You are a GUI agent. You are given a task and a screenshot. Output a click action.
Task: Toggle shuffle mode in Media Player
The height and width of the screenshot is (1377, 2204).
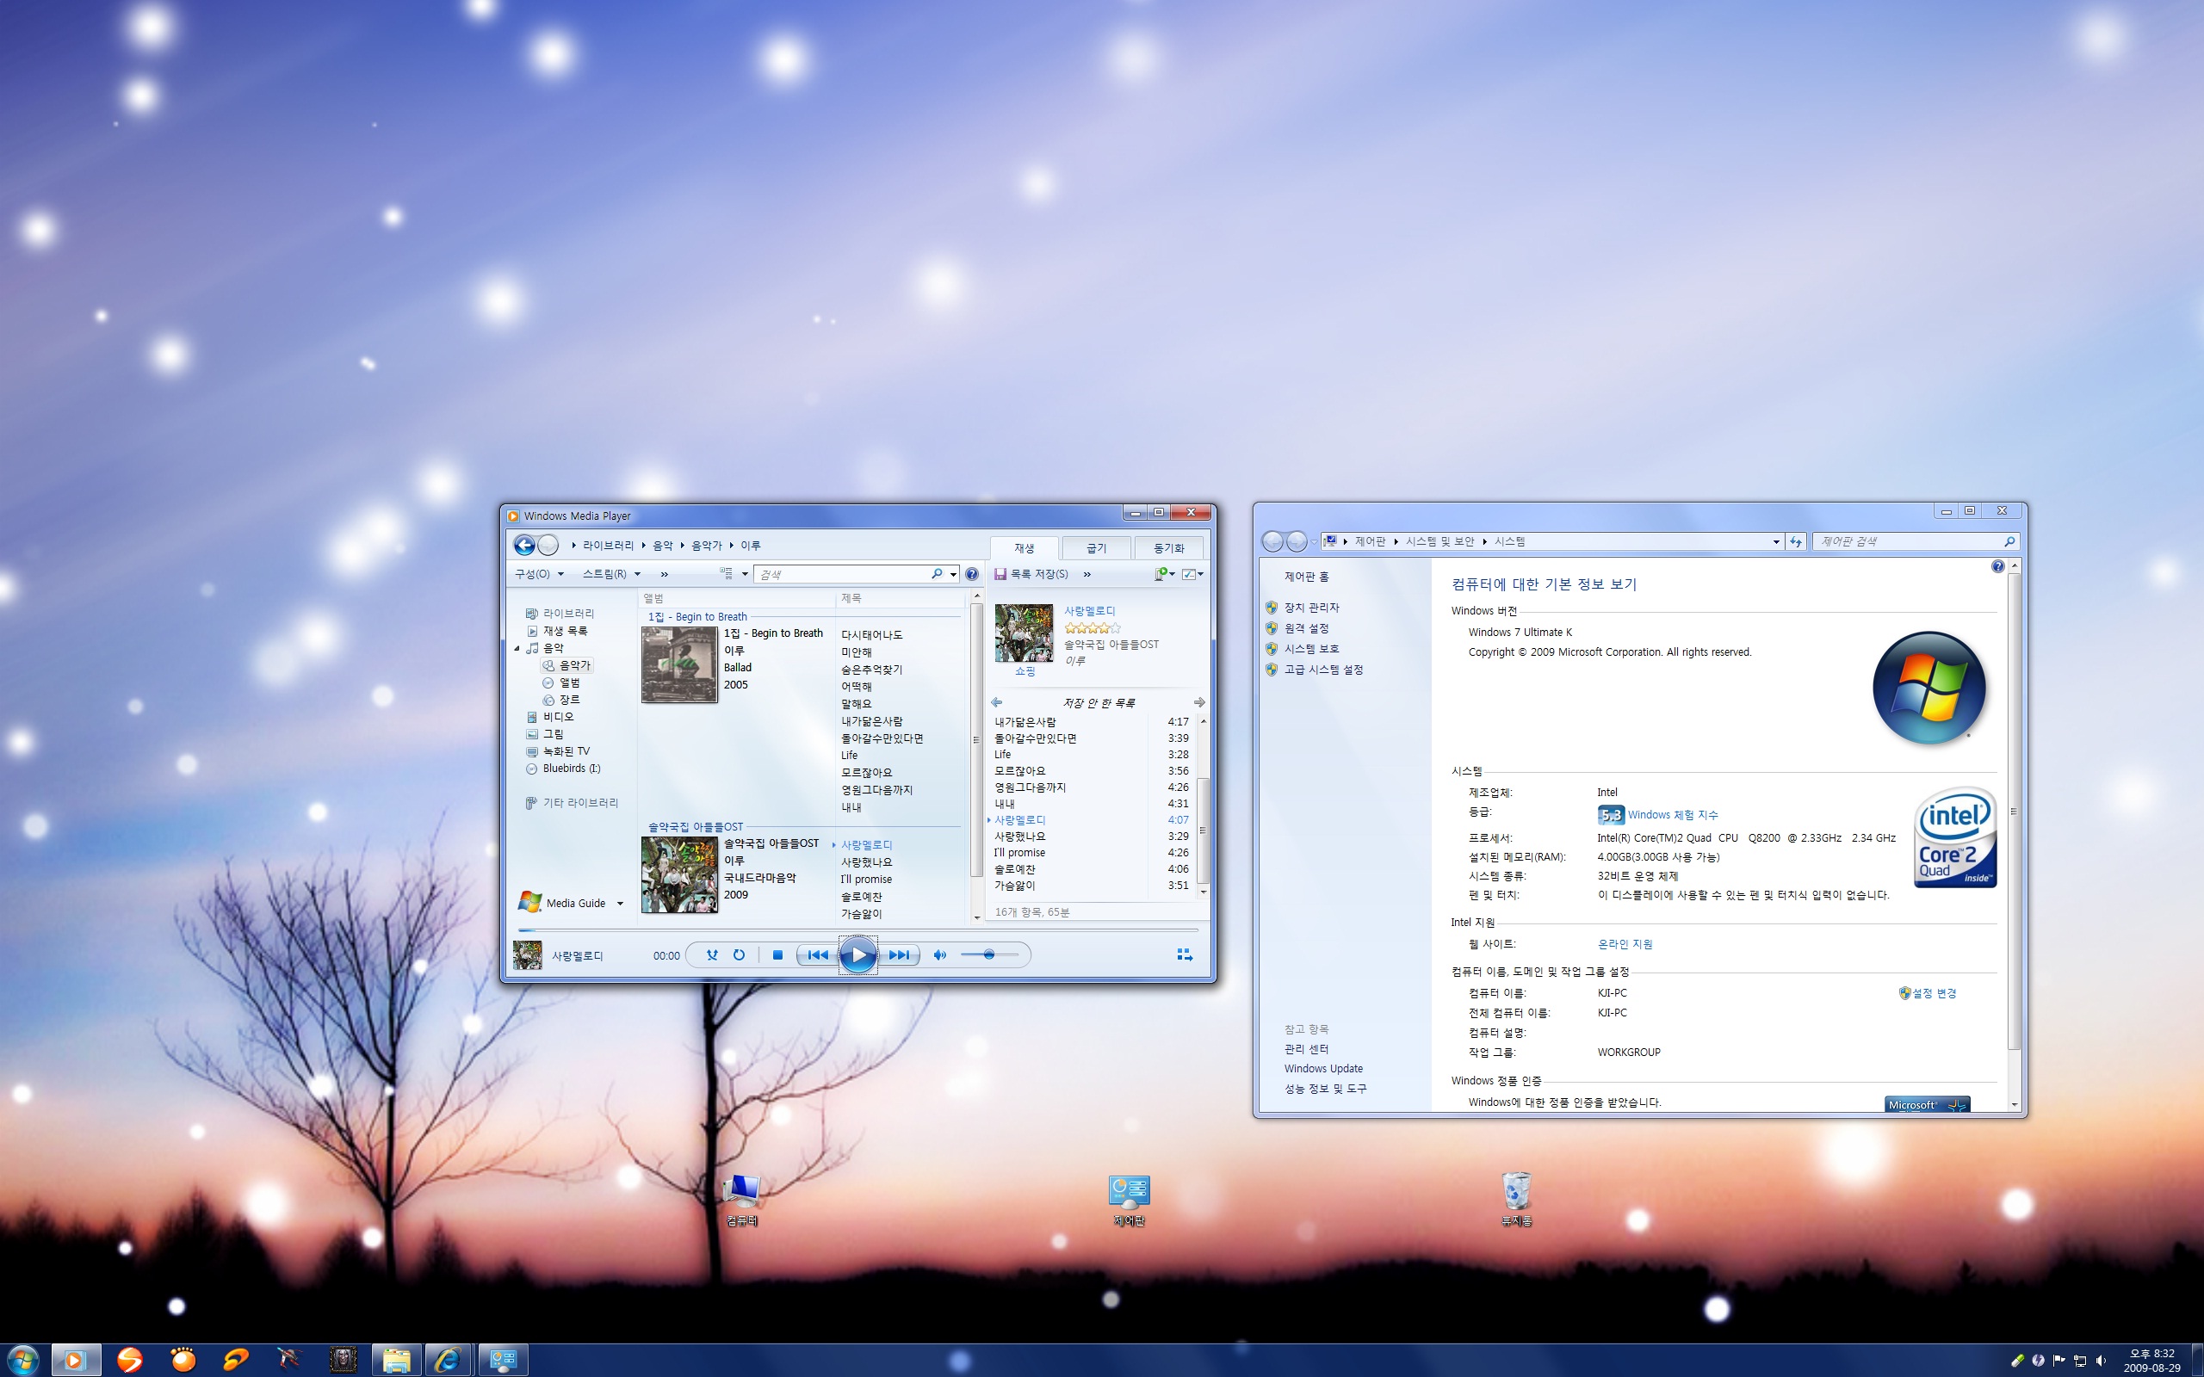point(712,954)
